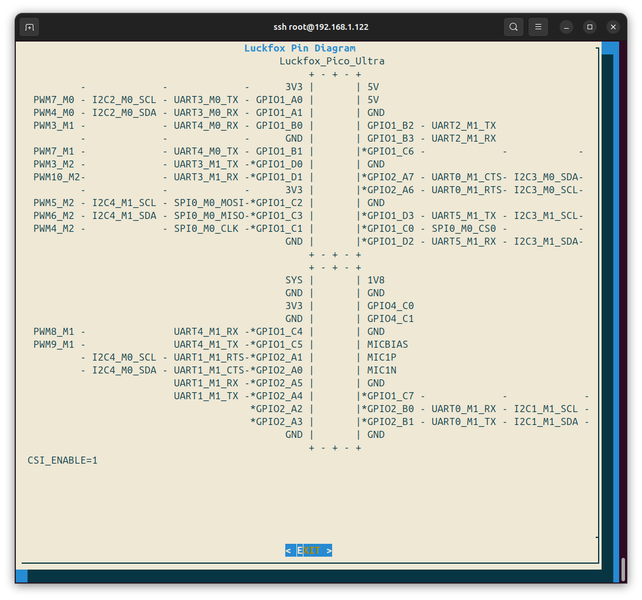Click the PWM8_M1 label
Image resolution: width=642 pixels, height=600 pixels.
pos(54,331)
